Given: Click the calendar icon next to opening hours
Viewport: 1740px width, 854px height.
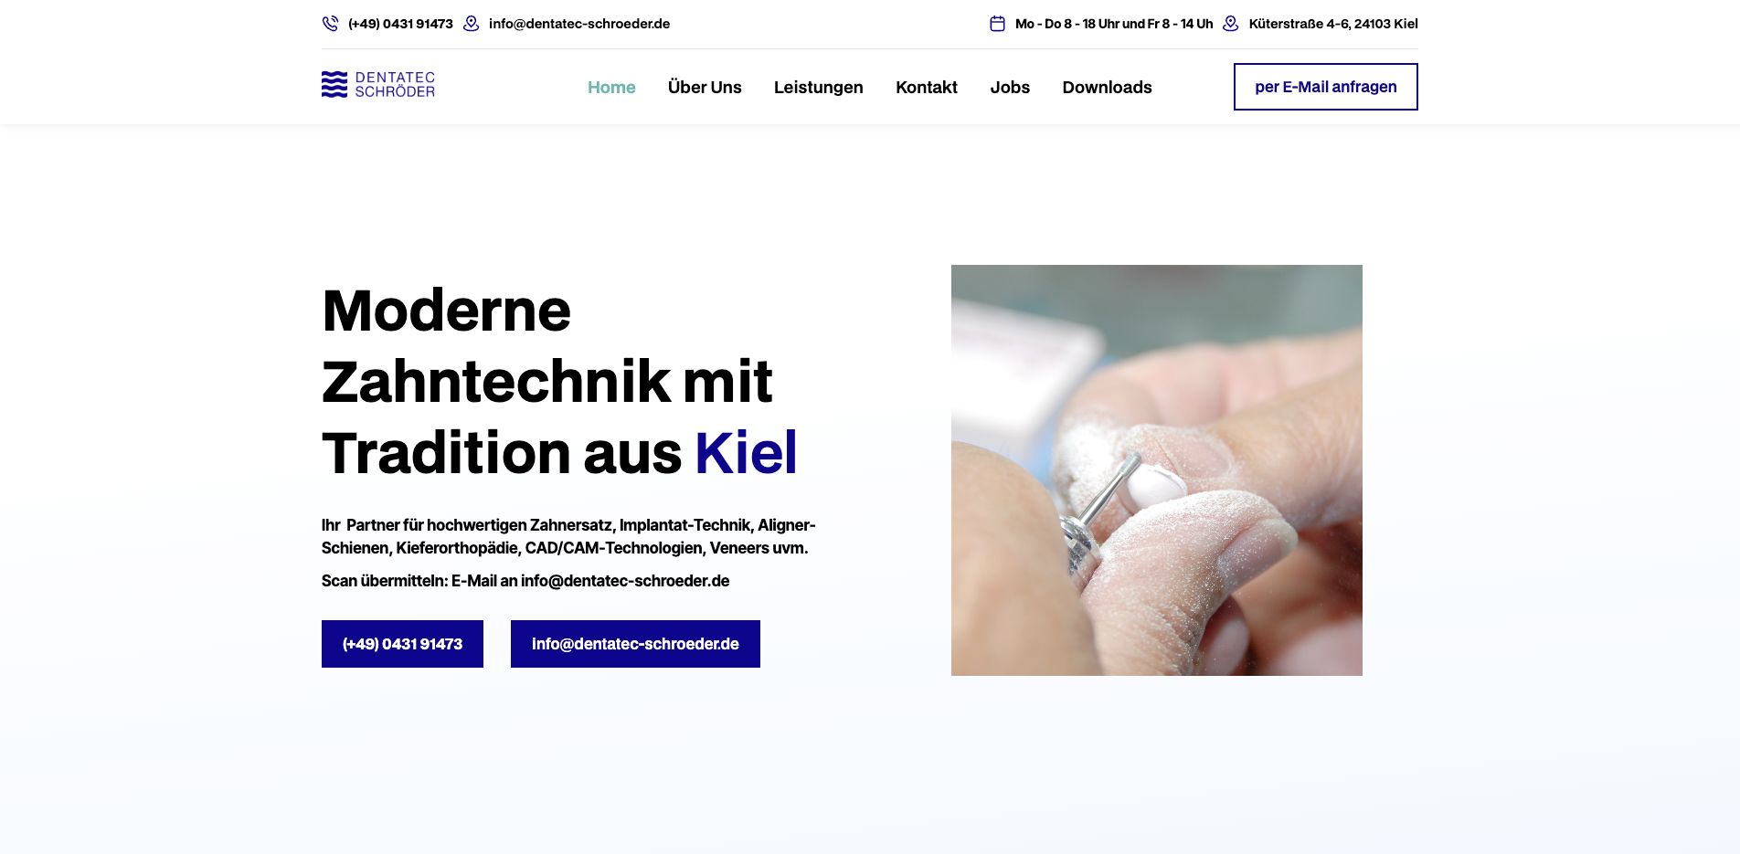Looking at the screenshot, I should click(997, 24).
